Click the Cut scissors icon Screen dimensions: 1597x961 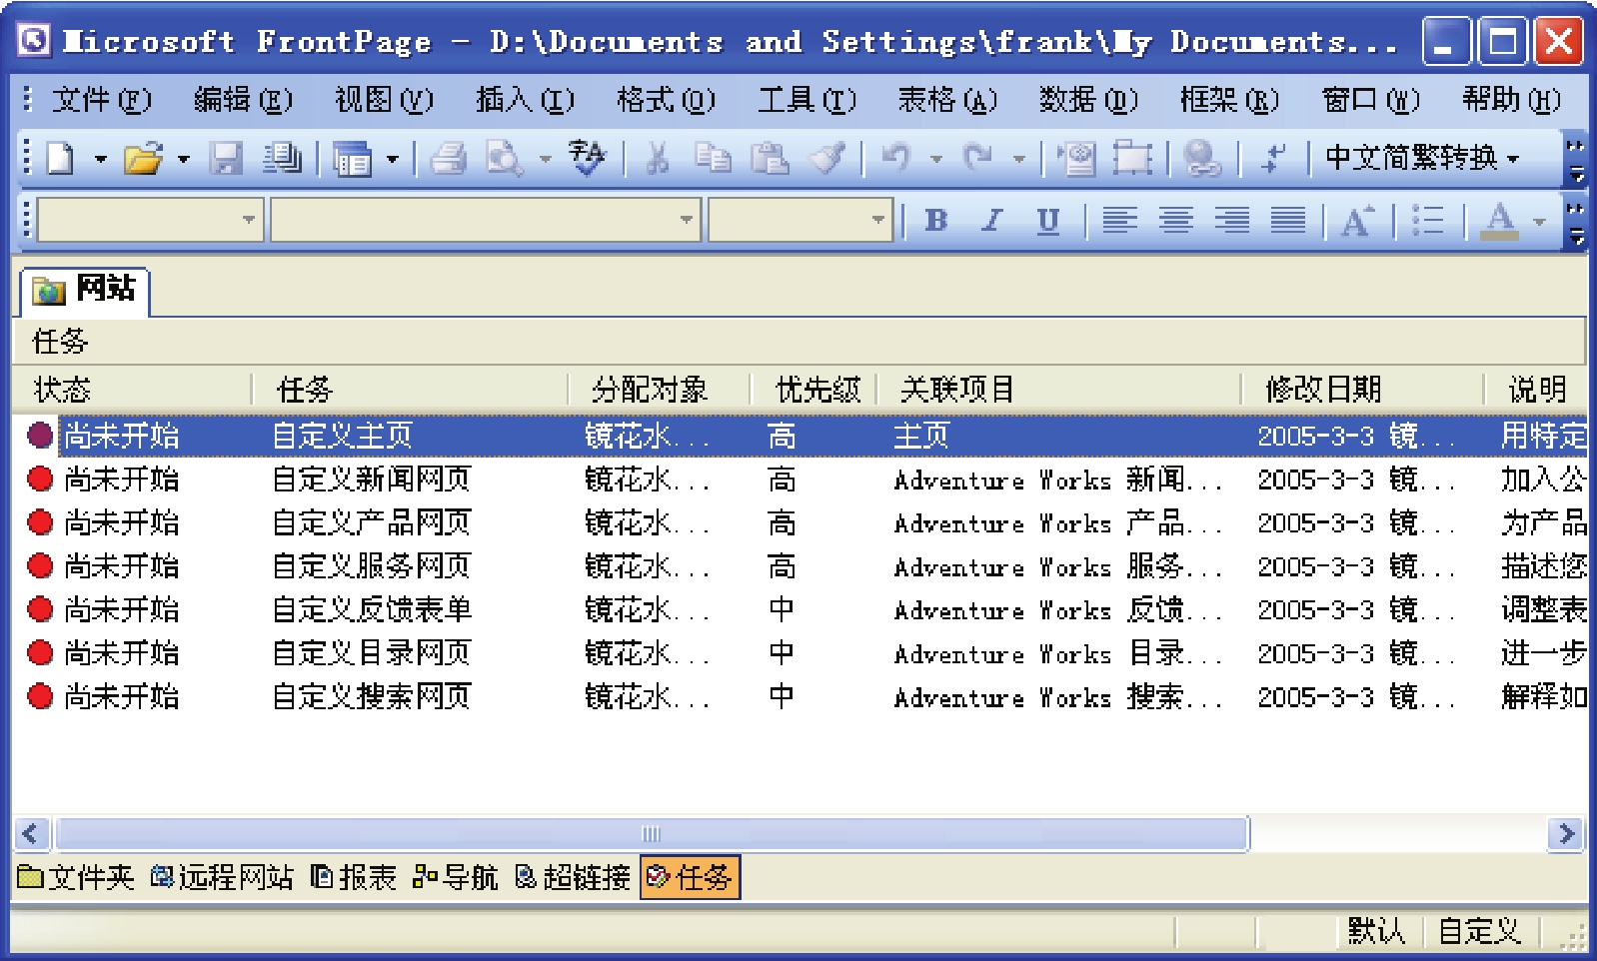pyautogui.click(x=658, y=158)
